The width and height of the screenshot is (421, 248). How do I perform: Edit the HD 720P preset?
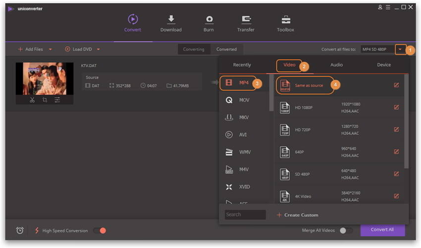[396, 129]
